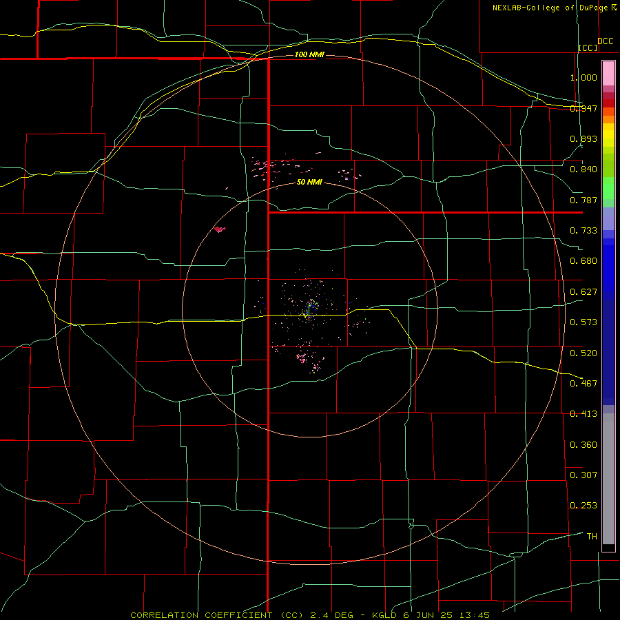Click the pink swatch atop the color bar
This screenshot has height=620, width=620.
tap(608, 74)
